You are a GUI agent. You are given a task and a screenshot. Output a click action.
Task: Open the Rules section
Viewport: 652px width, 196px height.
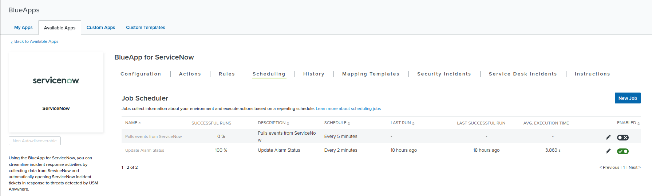[227, 74]
